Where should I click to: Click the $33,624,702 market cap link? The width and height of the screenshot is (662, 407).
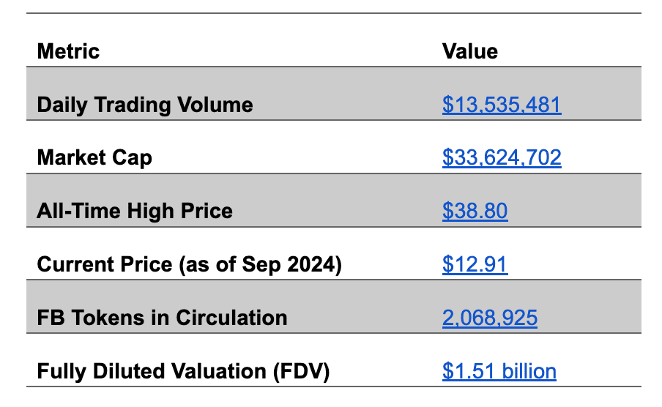(x=502, y=157)
